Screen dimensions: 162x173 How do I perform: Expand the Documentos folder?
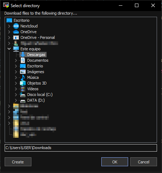(16, 60)
